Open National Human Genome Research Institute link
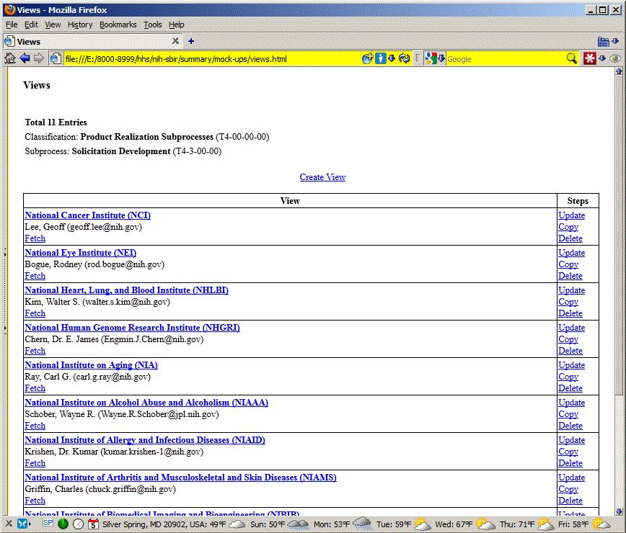 click(132, 328)
